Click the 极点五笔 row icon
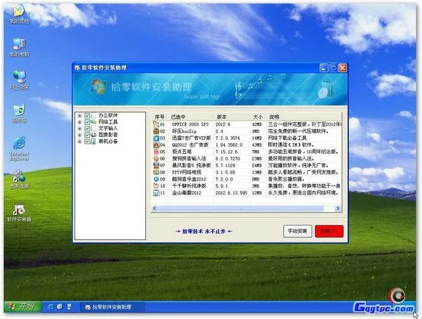This screenshot has width=422, height=319. [156, 152]
